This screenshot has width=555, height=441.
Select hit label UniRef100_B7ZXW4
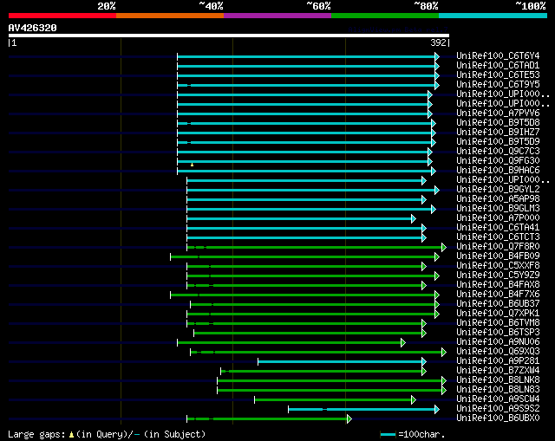coord(498,371)
